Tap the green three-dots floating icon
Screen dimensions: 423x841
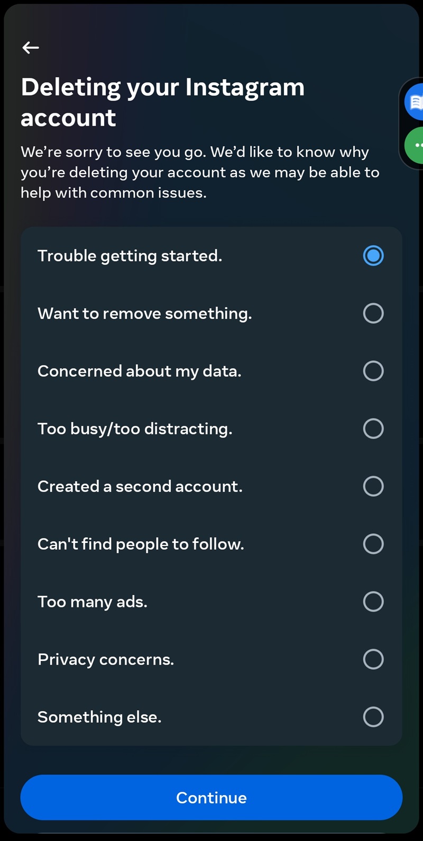pos(416,145)
